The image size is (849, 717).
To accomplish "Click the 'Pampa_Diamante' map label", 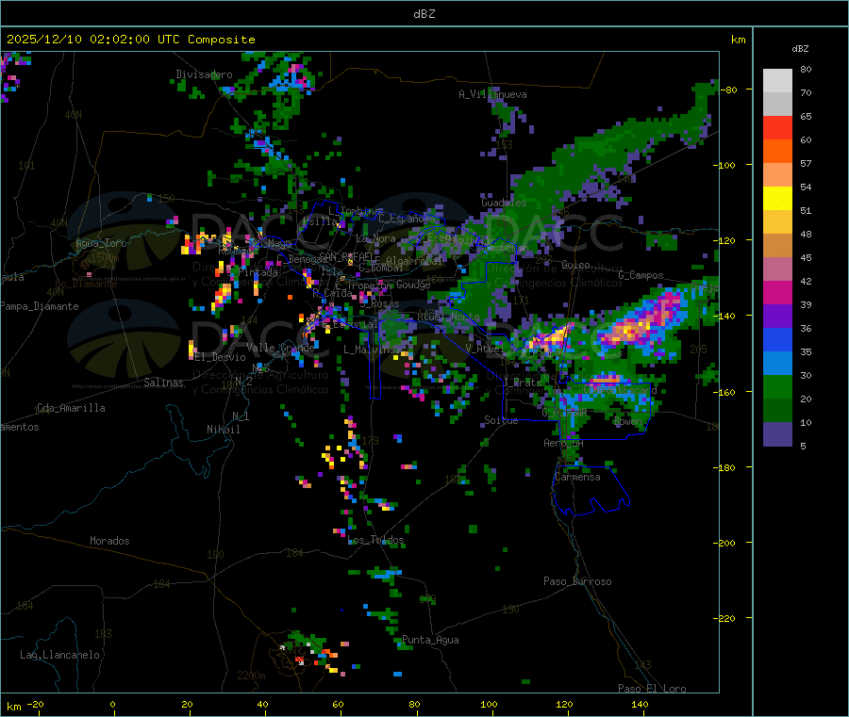I will point(40,306).
